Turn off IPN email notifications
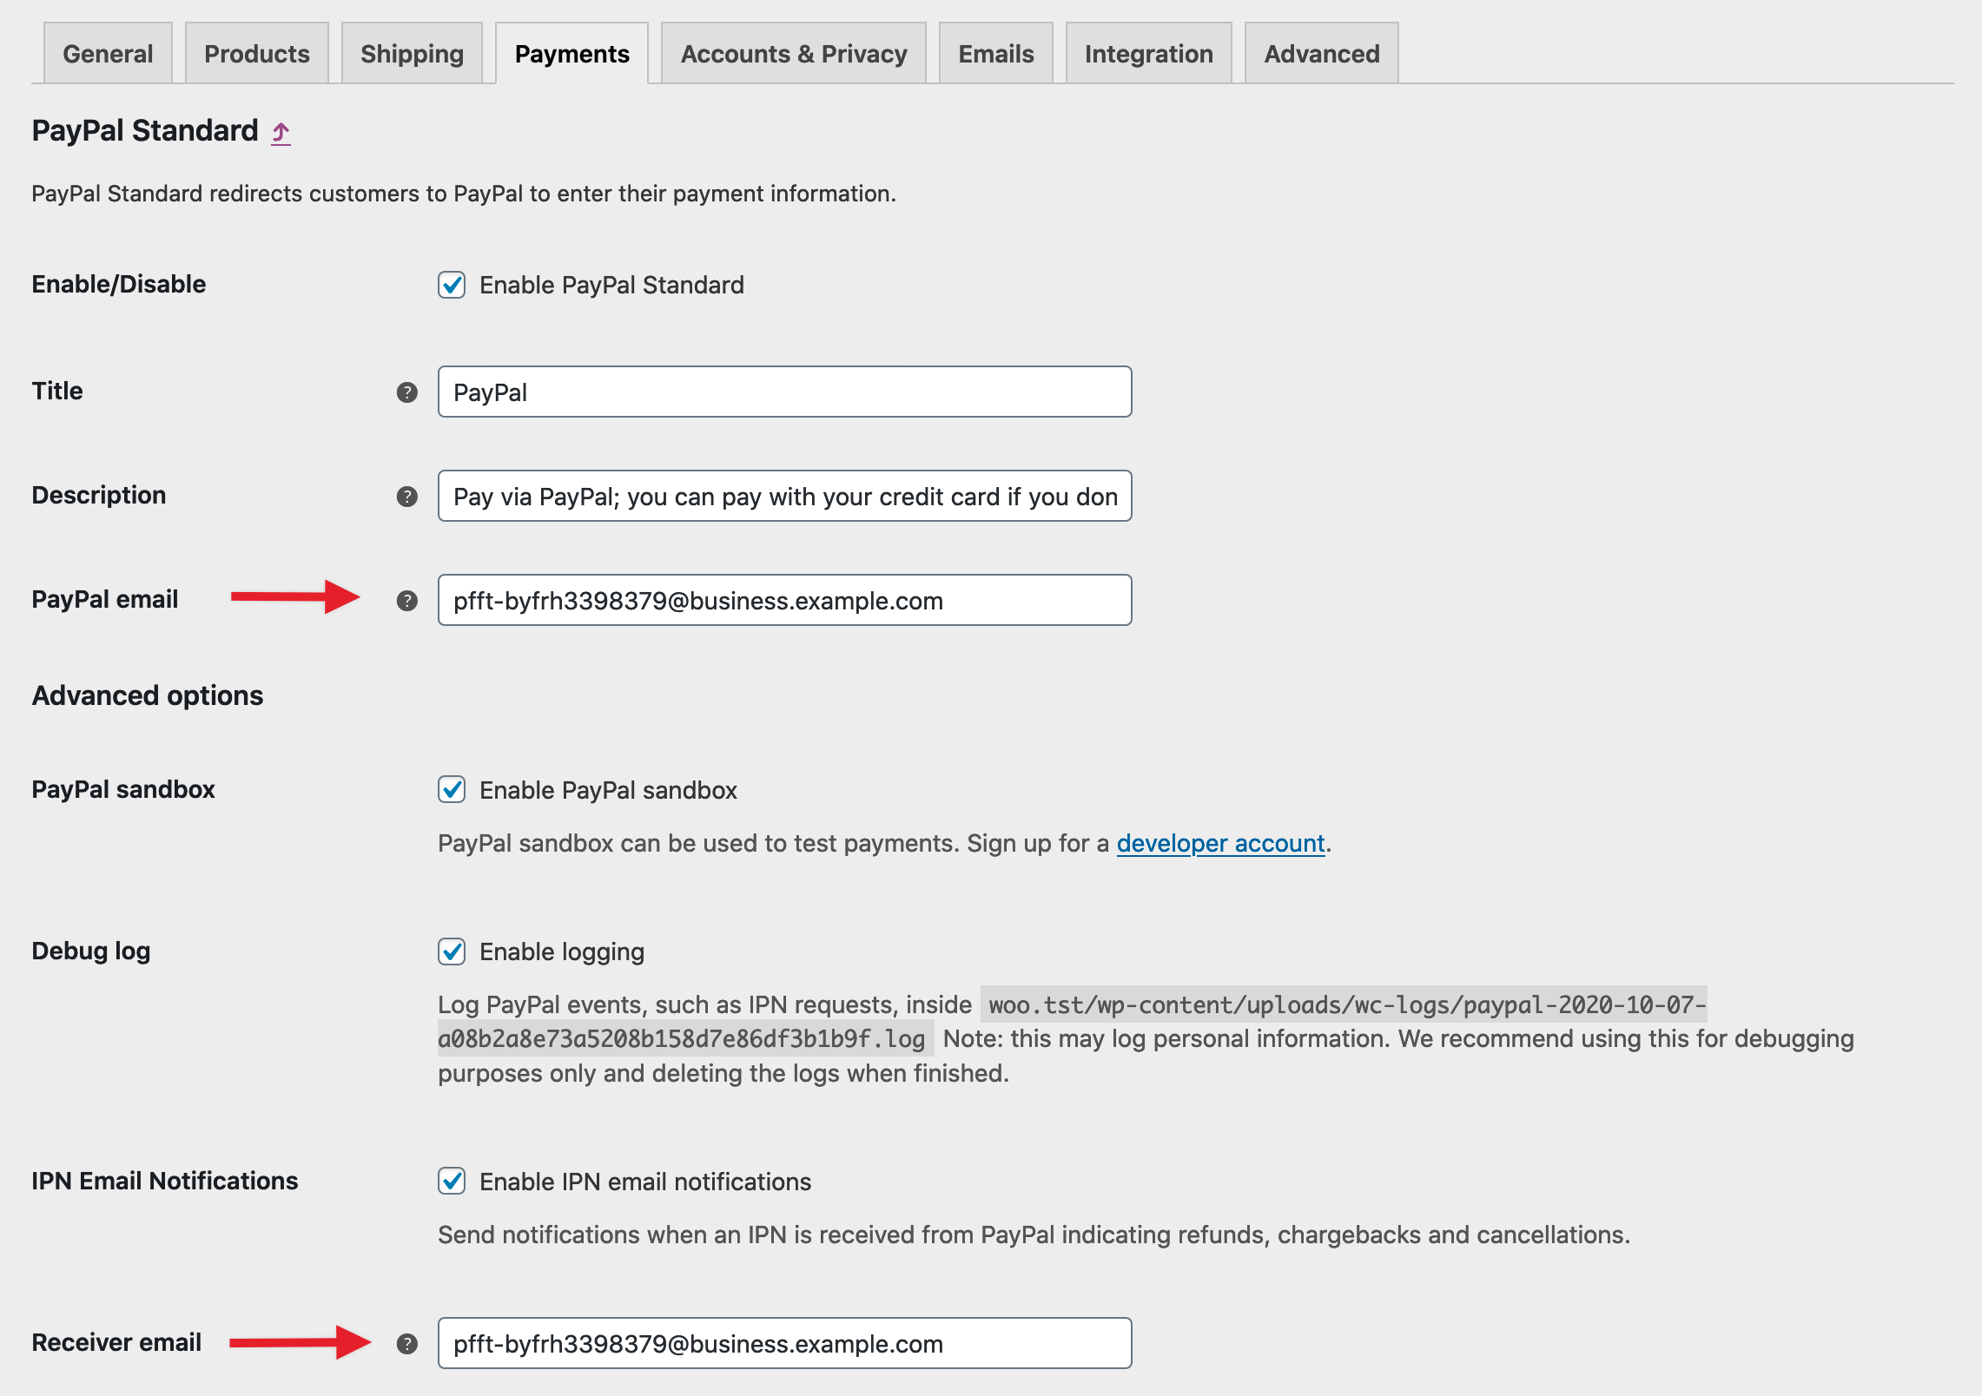This screenshot has height=1396, width=1982. pyautogui.click(x=451, y=1182)
